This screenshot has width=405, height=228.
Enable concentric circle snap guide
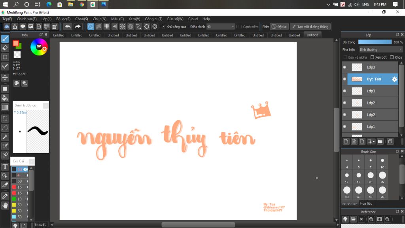click(131, 27)
